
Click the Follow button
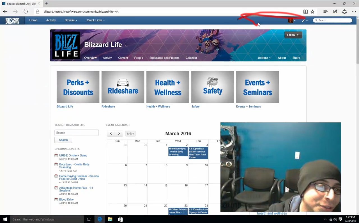[x=293, y=35]
